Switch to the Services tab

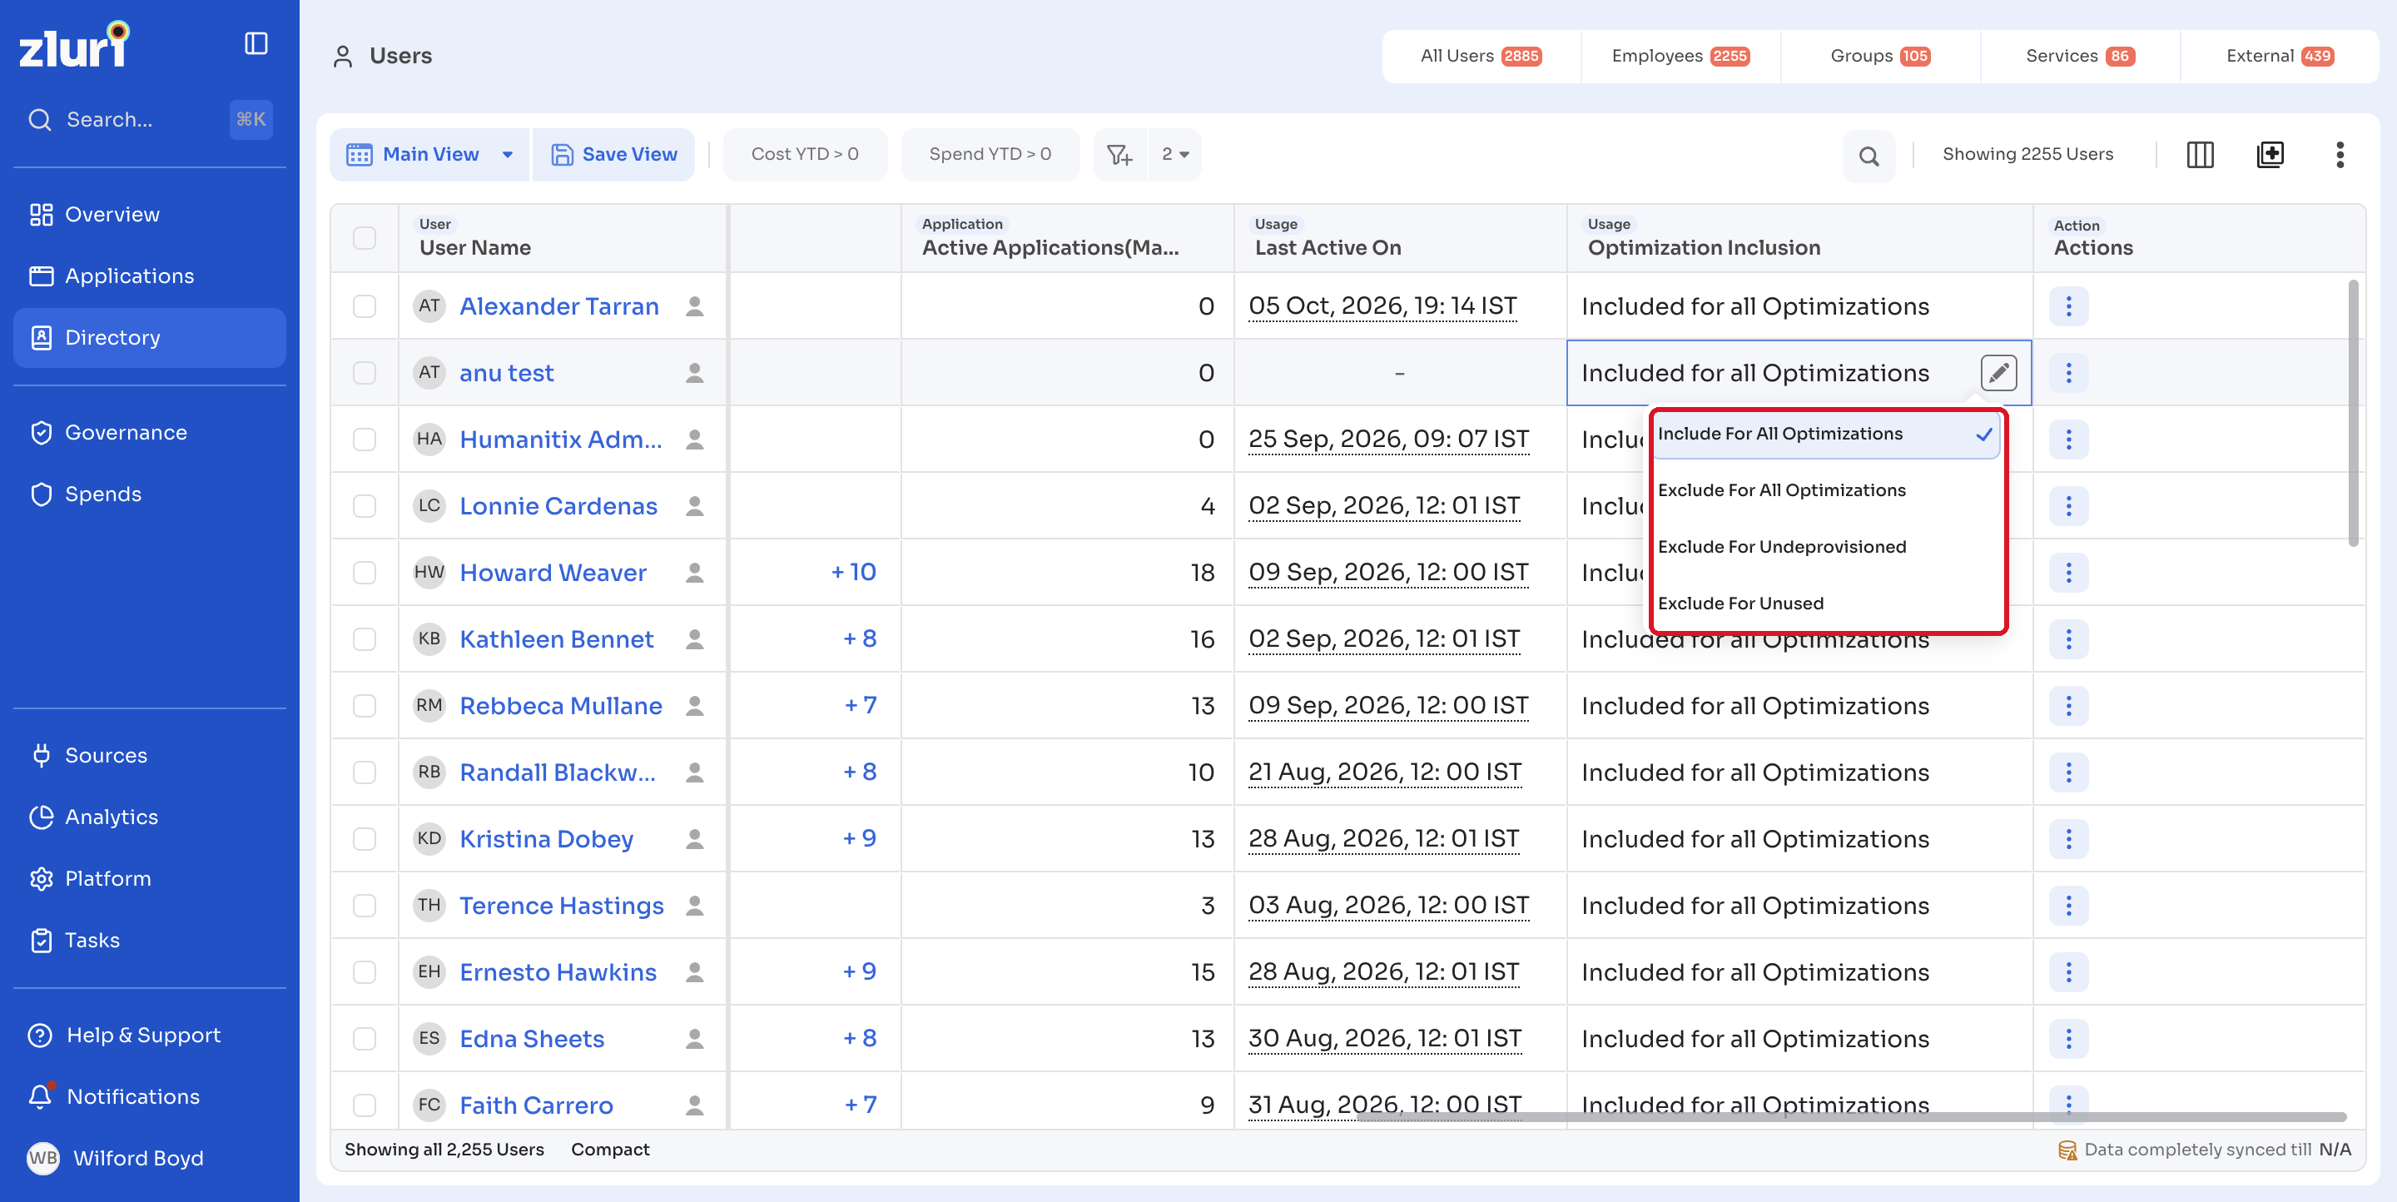click(x=2079, y=56)
